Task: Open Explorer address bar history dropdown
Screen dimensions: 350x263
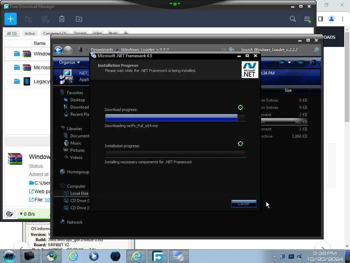Action: [224, 50]
